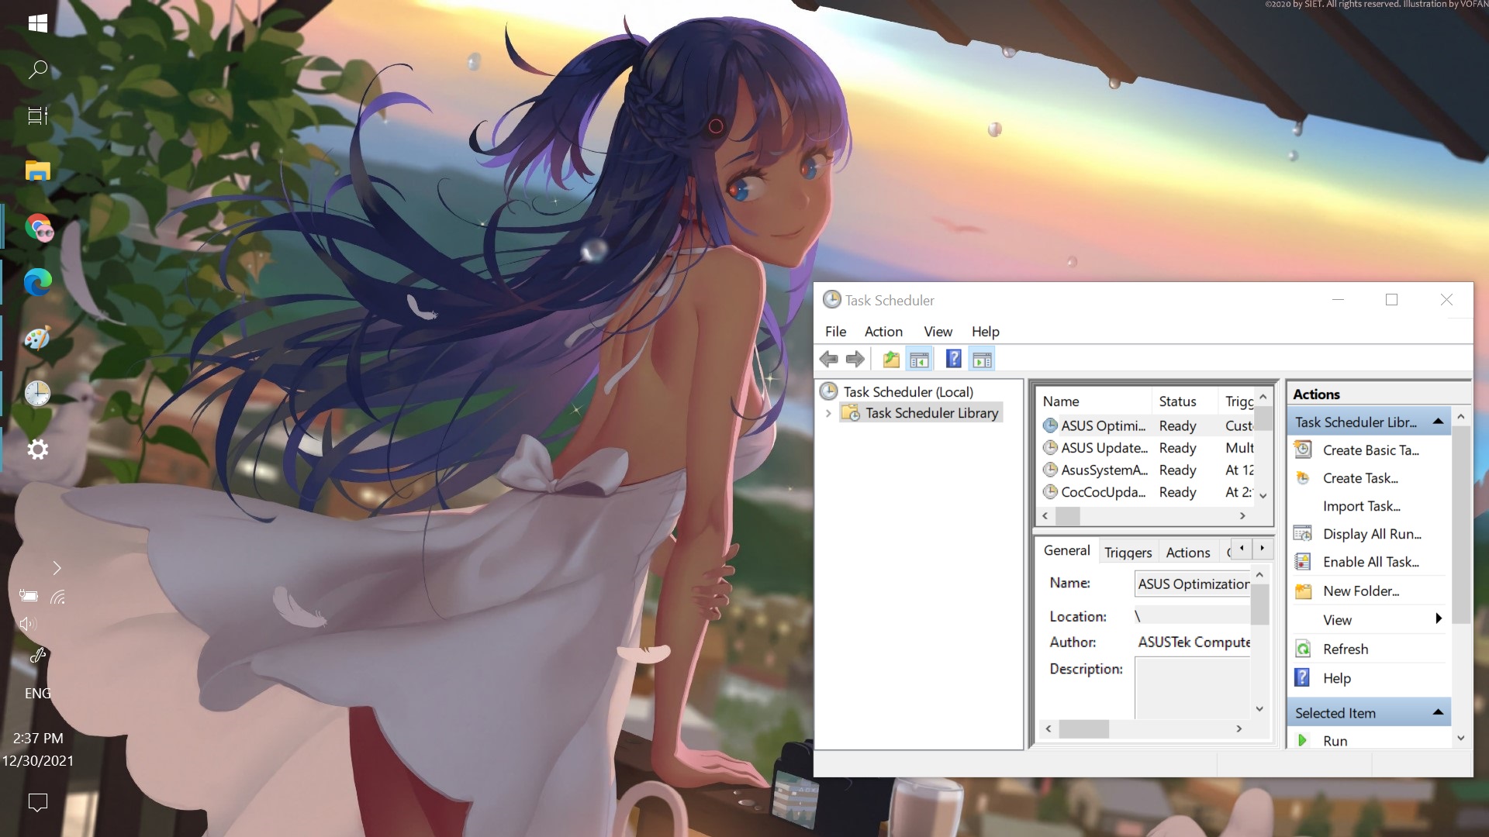
Task: Click Display All Running Tasks action
Action: (1372, 534)
